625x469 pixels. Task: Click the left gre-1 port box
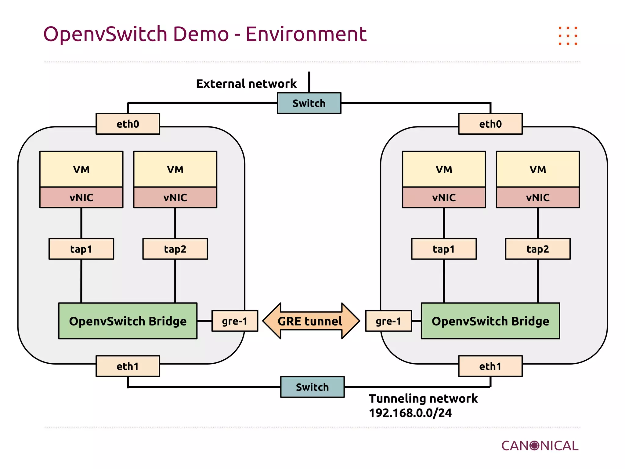pyautogui.click(x=234, y=321)
